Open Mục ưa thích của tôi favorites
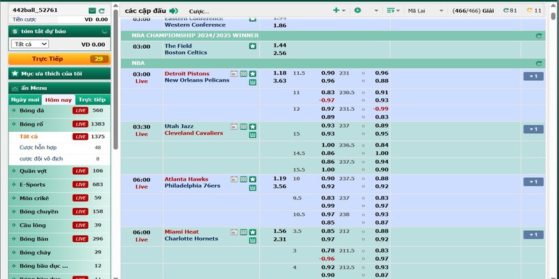559x279 pixels. click(x=59, y=74)
